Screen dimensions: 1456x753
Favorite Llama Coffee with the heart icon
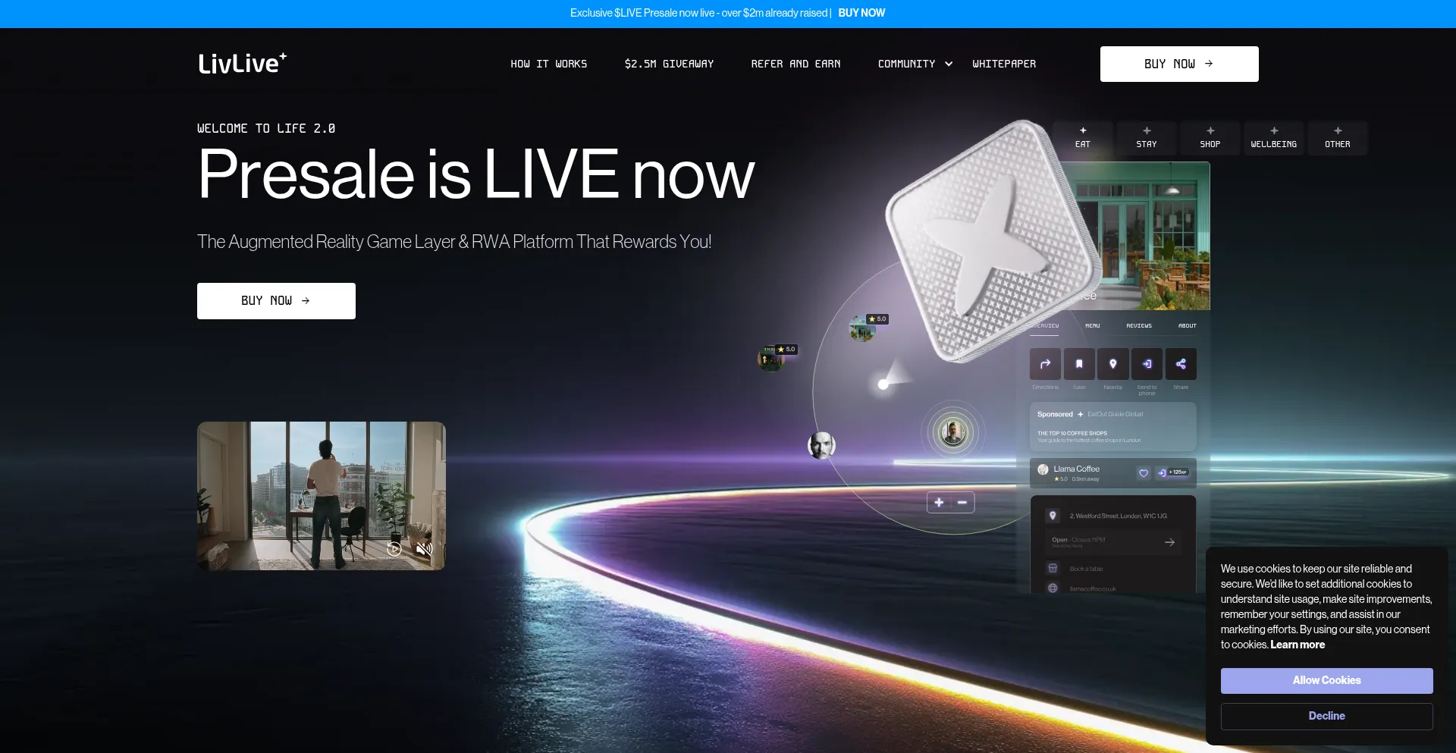tap(1143, 473)
